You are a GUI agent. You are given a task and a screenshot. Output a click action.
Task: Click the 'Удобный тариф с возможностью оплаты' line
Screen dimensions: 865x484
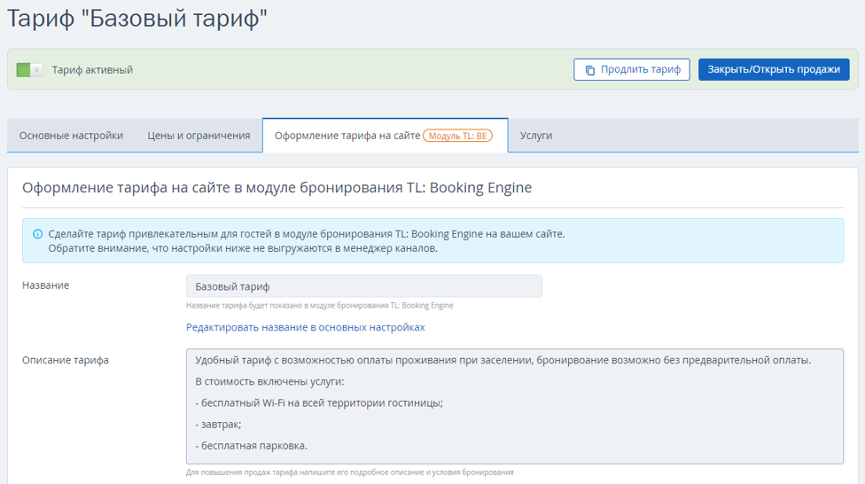point(503,361)
